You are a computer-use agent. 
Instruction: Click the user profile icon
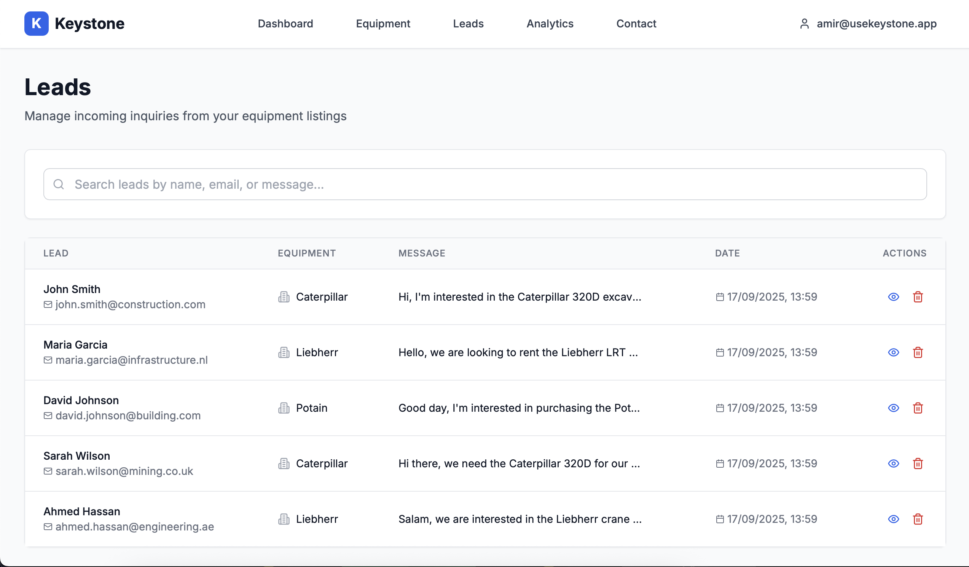click(x=804, y=24)
